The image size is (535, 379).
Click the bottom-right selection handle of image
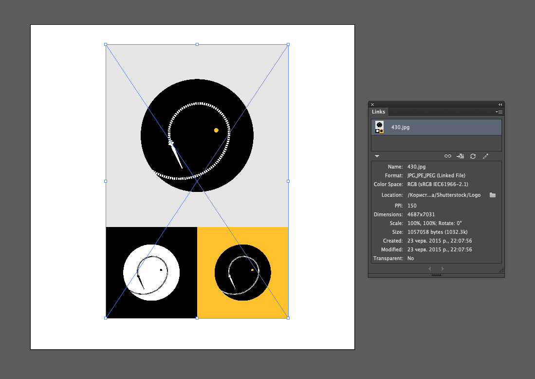click(288, 318)
